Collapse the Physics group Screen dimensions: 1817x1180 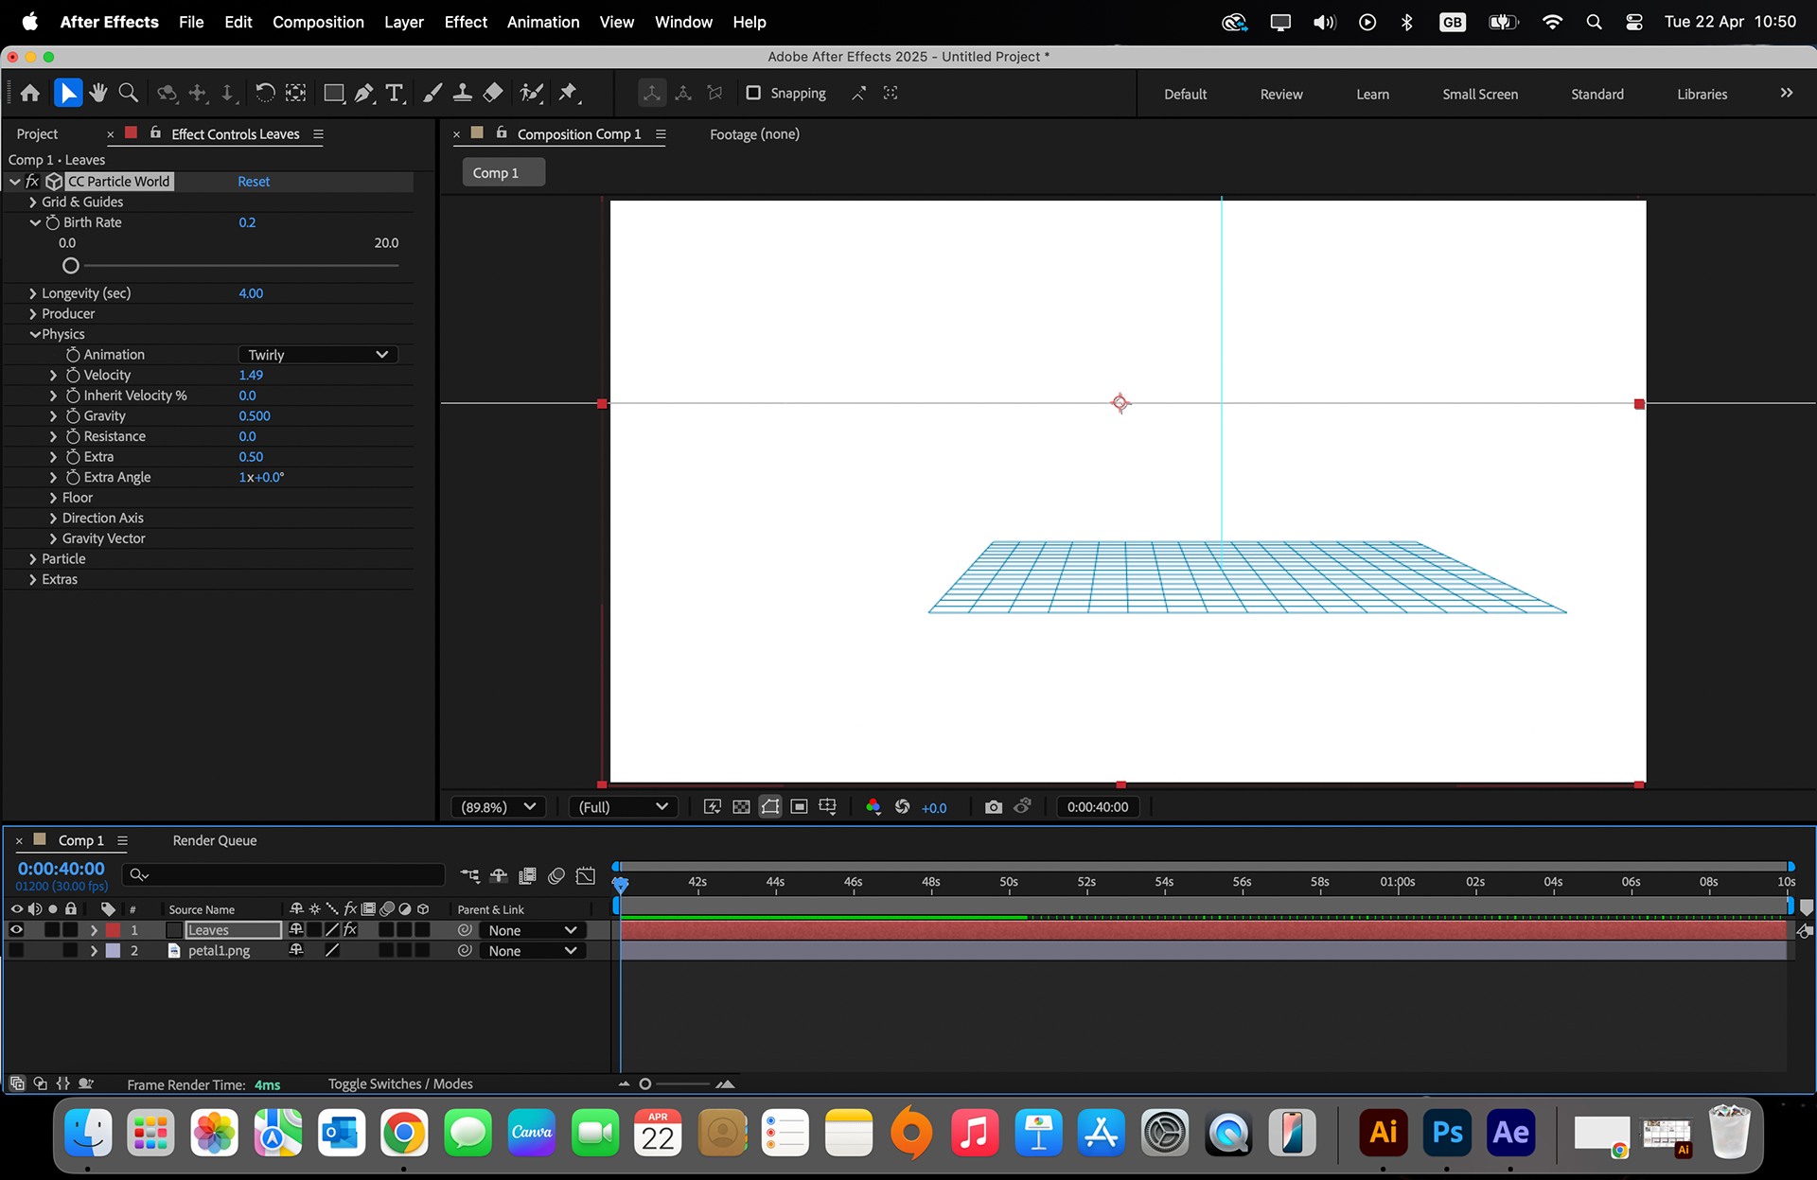[35, 335]
